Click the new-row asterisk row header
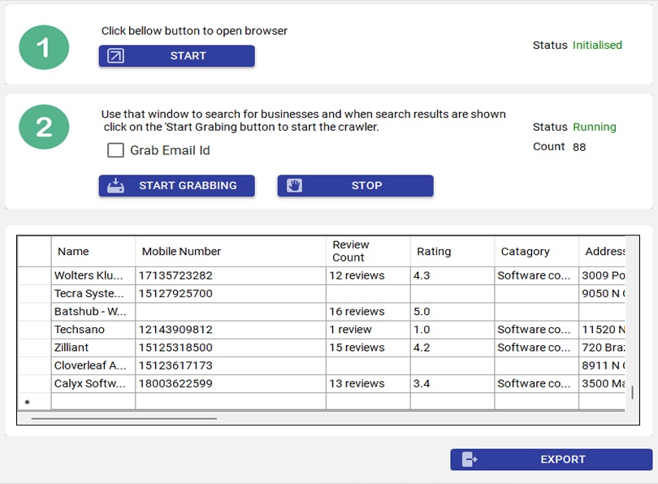This screenshot has height=484, width=658. [34, 401]
